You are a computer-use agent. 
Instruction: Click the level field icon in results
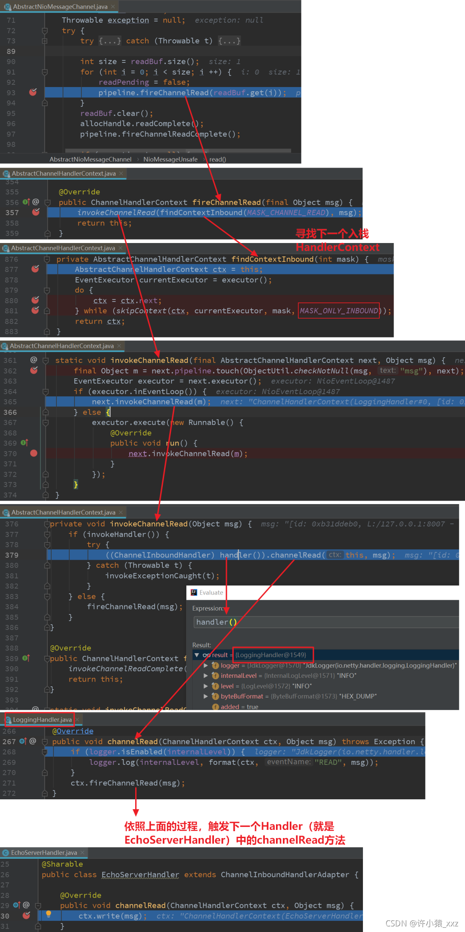click(215, 686)
